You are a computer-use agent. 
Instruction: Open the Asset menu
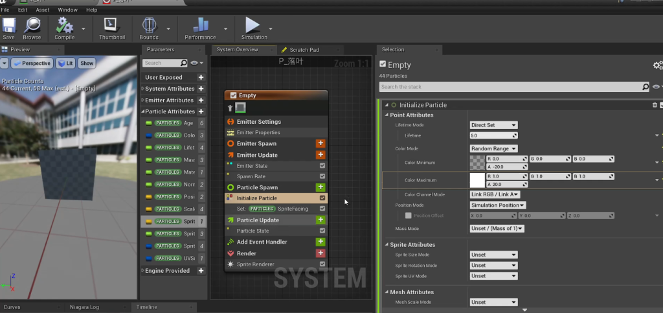tap(43, 10)
